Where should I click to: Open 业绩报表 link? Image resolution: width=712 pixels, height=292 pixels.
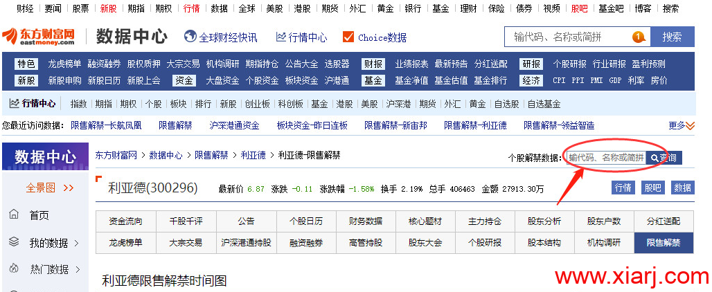pos(411,64)
